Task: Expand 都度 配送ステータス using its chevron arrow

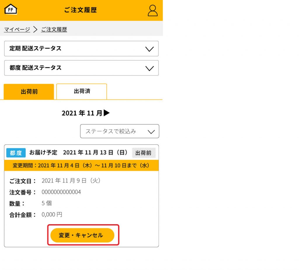Action: 149,68
